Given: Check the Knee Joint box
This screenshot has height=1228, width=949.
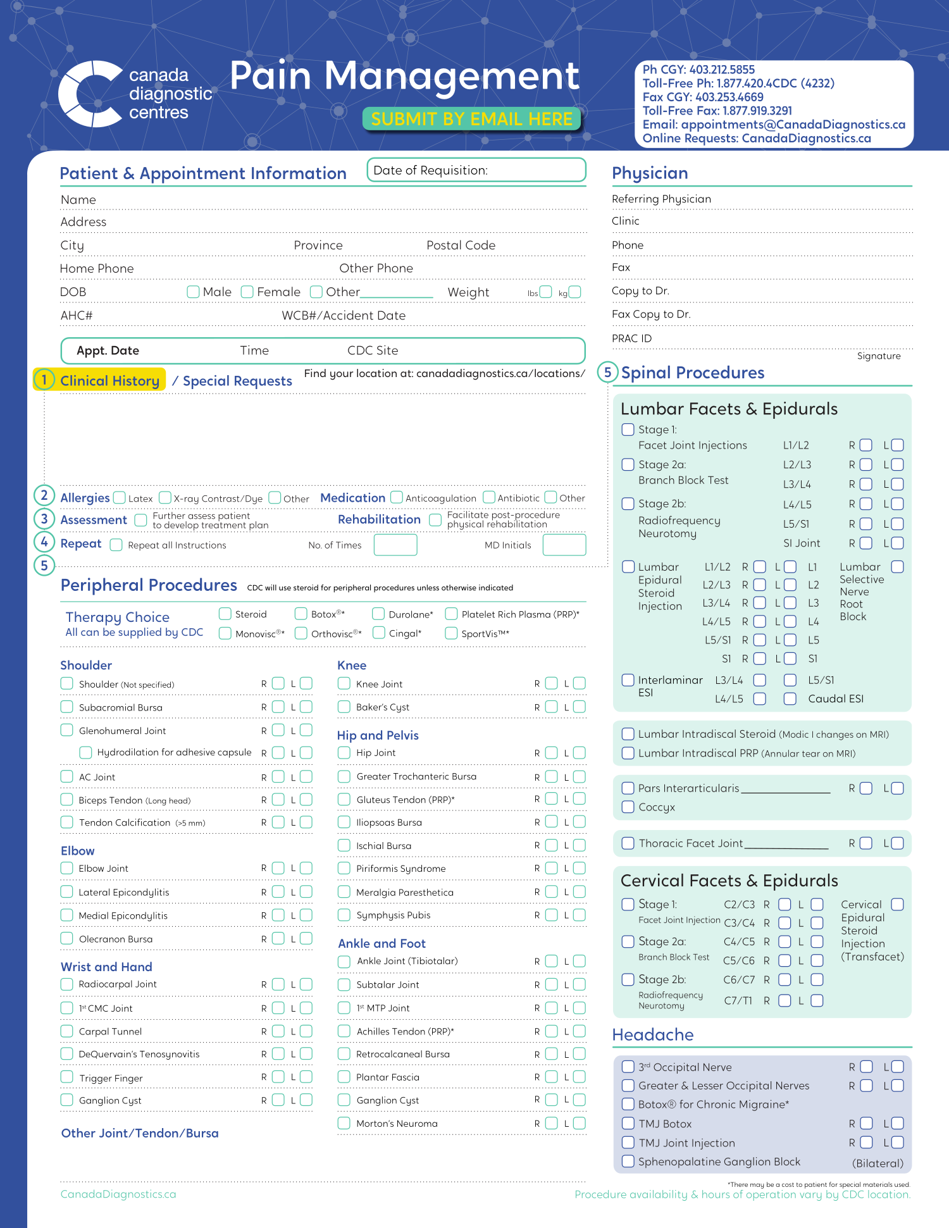Looking at the screenshot, I should point(344,683).
